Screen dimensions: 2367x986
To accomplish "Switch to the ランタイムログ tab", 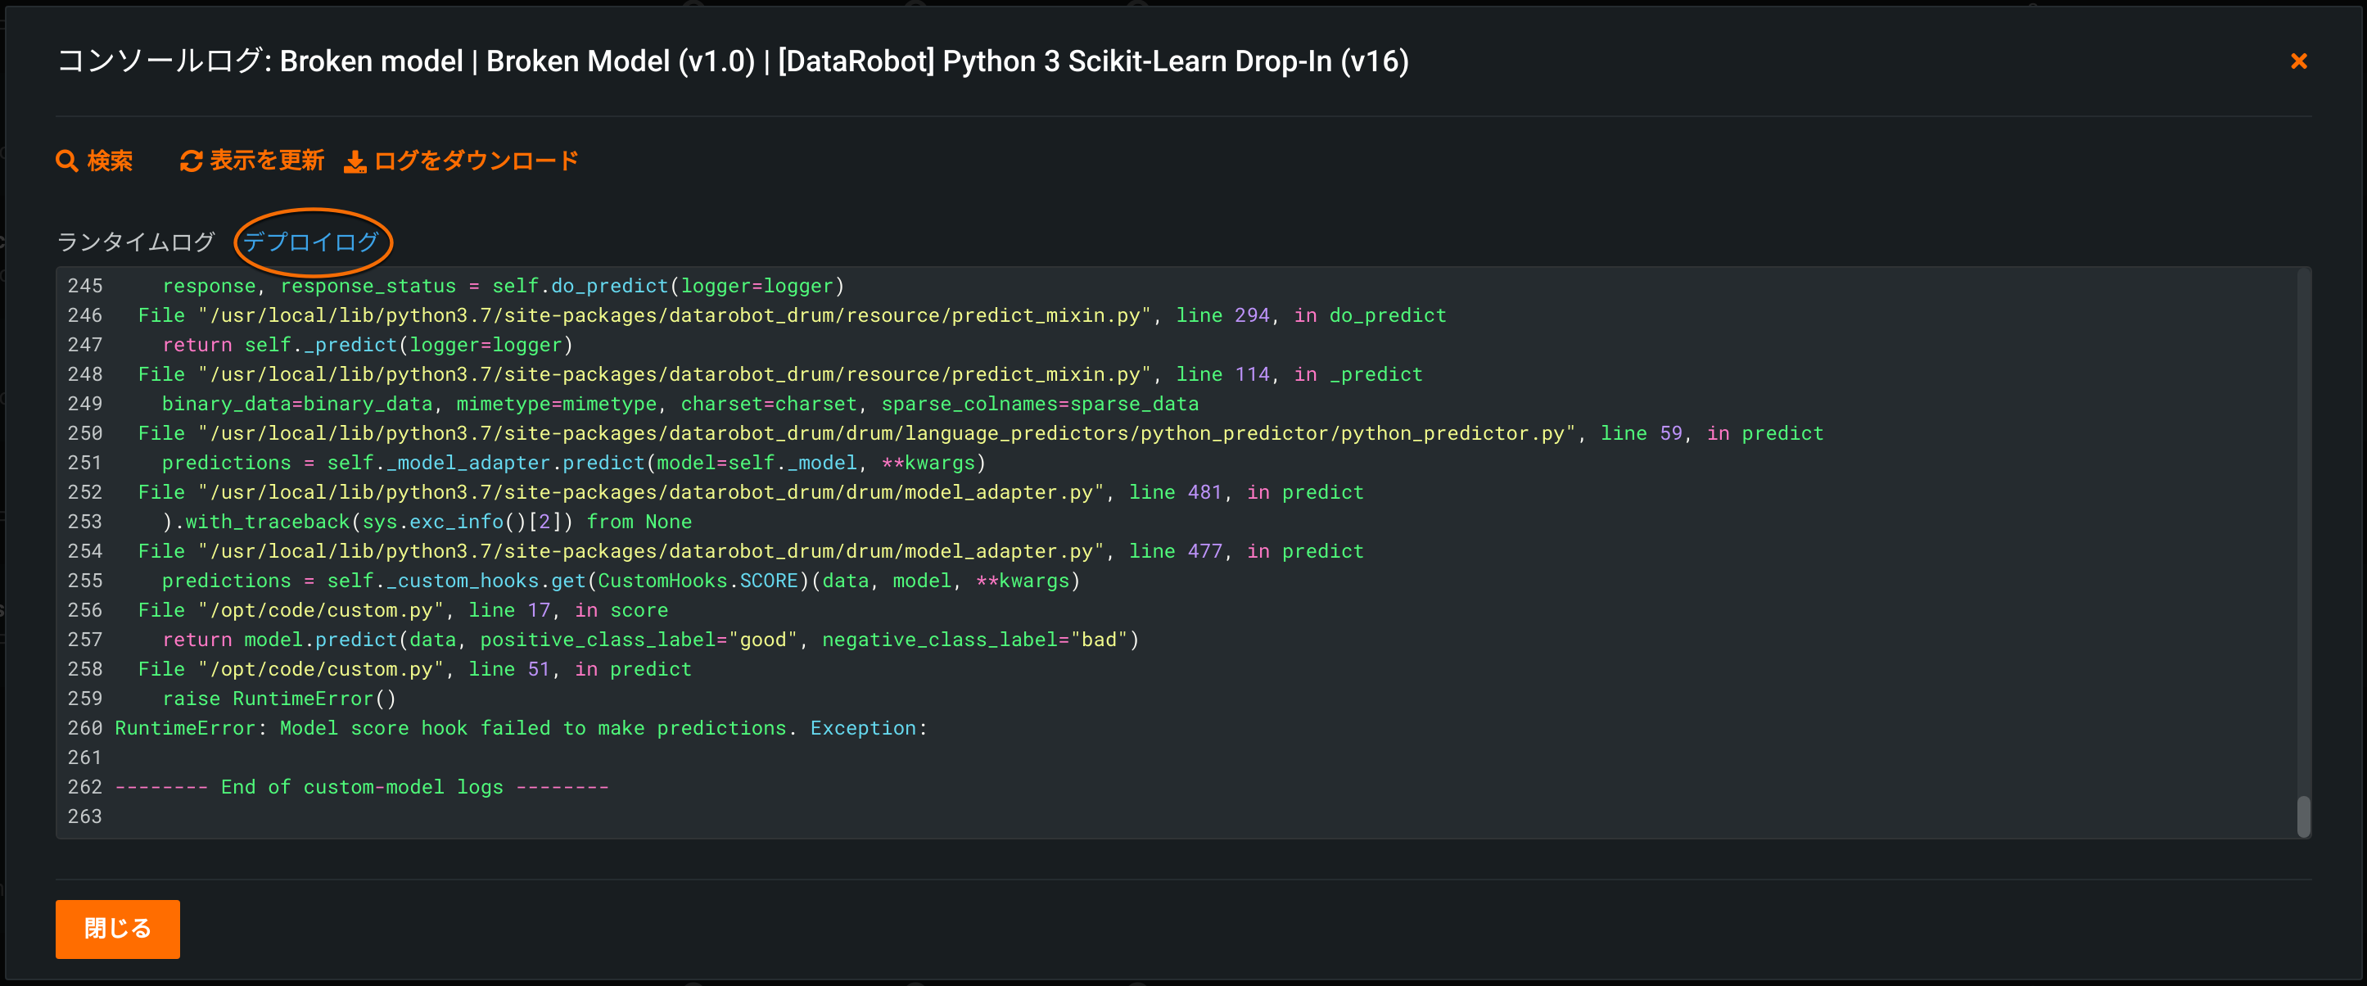I will point(136,242).
